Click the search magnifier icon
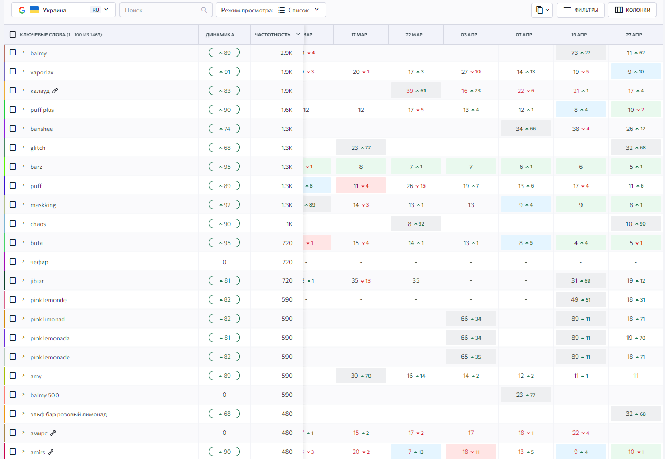This screenshot has height=459, width=665. click(x=205, y=10)
